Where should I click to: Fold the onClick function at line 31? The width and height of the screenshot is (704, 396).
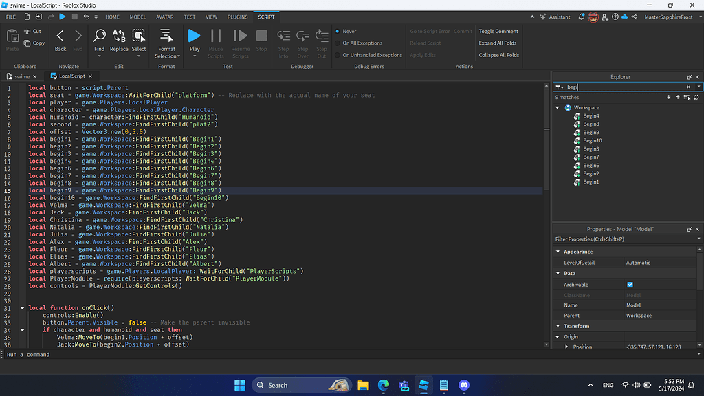22,308
